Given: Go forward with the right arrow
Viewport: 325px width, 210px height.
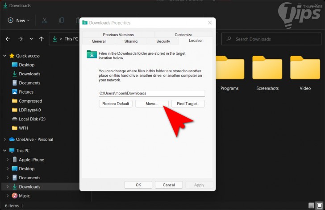Looking at the screenshot, I should point(21,39).
